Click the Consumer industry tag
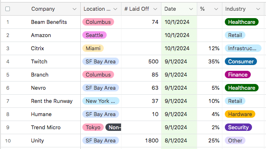The height and width of the screenshot is (149, 266). [241, 61]
